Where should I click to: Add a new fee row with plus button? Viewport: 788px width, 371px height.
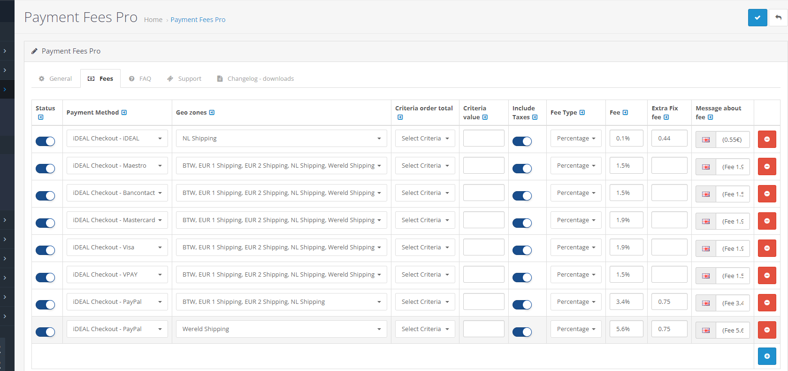766,356
